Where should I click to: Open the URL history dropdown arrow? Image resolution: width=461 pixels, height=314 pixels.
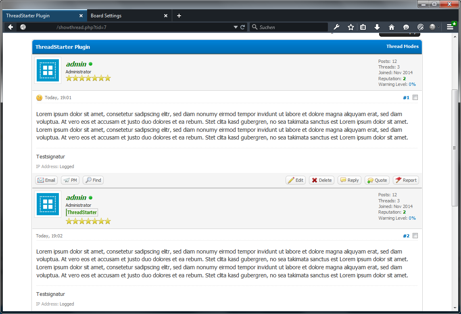click(x=236, y=27)
